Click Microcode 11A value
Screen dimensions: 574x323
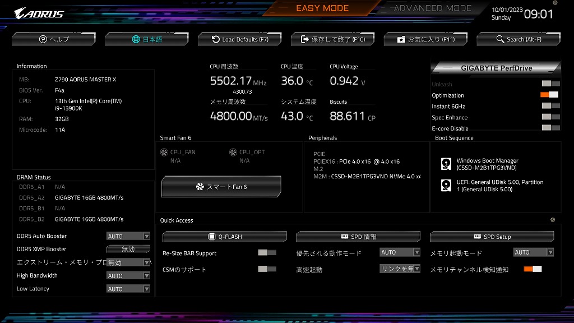[x=59, y=130]
